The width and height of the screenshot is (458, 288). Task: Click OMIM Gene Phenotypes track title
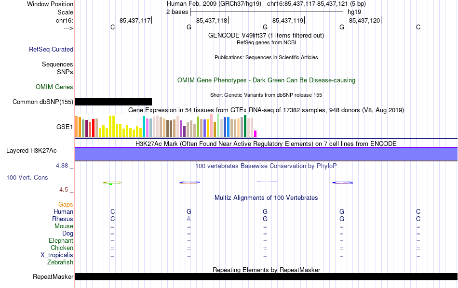coord(266,80)
